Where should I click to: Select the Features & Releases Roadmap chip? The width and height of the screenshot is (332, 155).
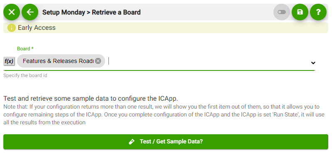tap(58, 61)
